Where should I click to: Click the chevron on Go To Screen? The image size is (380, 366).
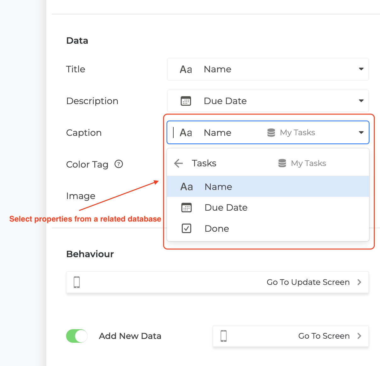click(x=359, y=336)
